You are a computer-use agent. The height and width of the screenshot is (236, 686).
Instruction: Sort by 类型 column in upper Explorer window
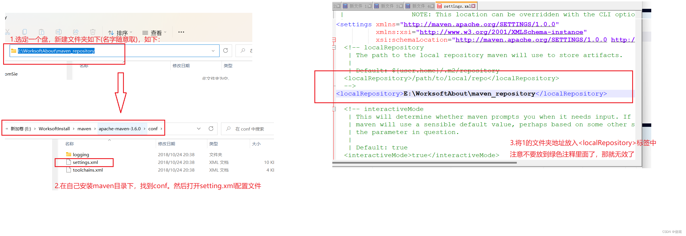(x=228, y=66)
